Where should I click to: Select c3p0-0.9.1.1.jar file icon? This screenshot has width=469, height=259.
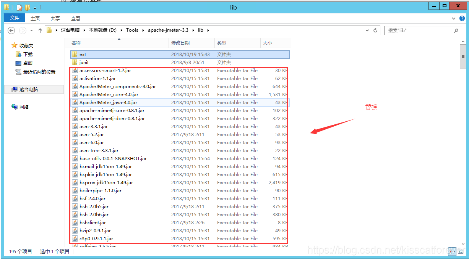point(75,238)
